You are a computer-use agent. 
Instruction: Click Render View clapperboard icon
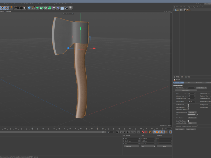pyautogui.click(x=16, y=7)
